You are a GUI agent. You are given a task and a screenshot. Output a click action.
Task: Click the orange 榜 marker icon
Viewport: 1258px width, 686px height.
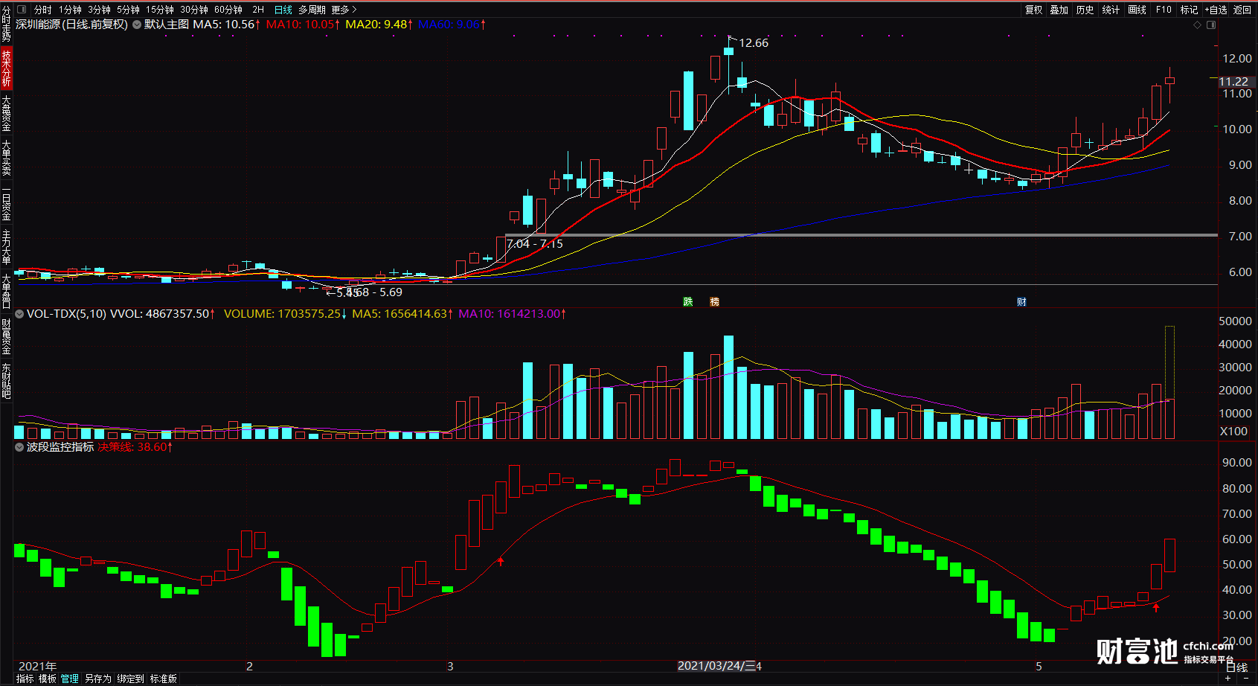tap(715, 301)
